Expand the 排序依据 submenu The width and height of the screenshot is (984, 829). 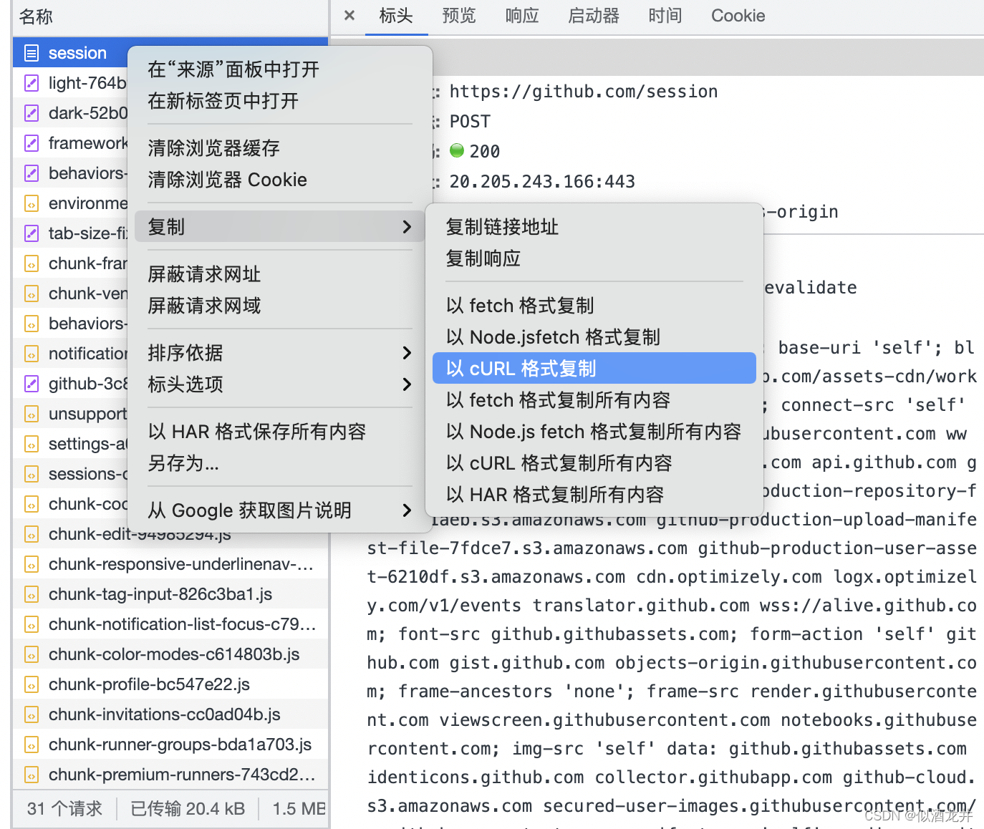[280, 353]
